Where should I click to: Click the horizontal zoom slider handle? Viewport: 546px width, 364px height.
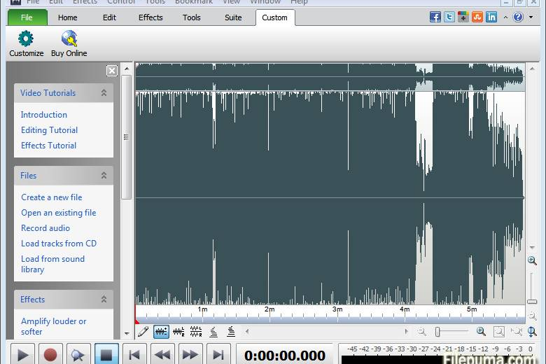click(x=437, y=332)
